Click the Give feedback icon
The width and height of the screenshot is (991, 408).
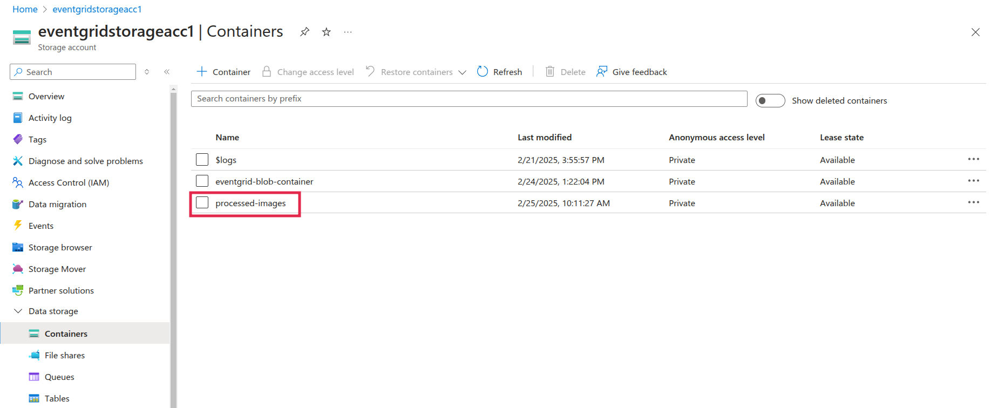click(601, 72)
